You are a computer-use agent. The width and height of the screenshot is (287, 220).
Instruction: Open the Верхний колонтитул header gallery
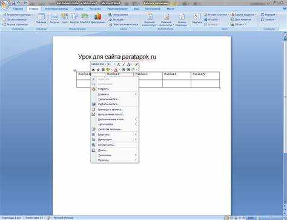coord(150,19)
